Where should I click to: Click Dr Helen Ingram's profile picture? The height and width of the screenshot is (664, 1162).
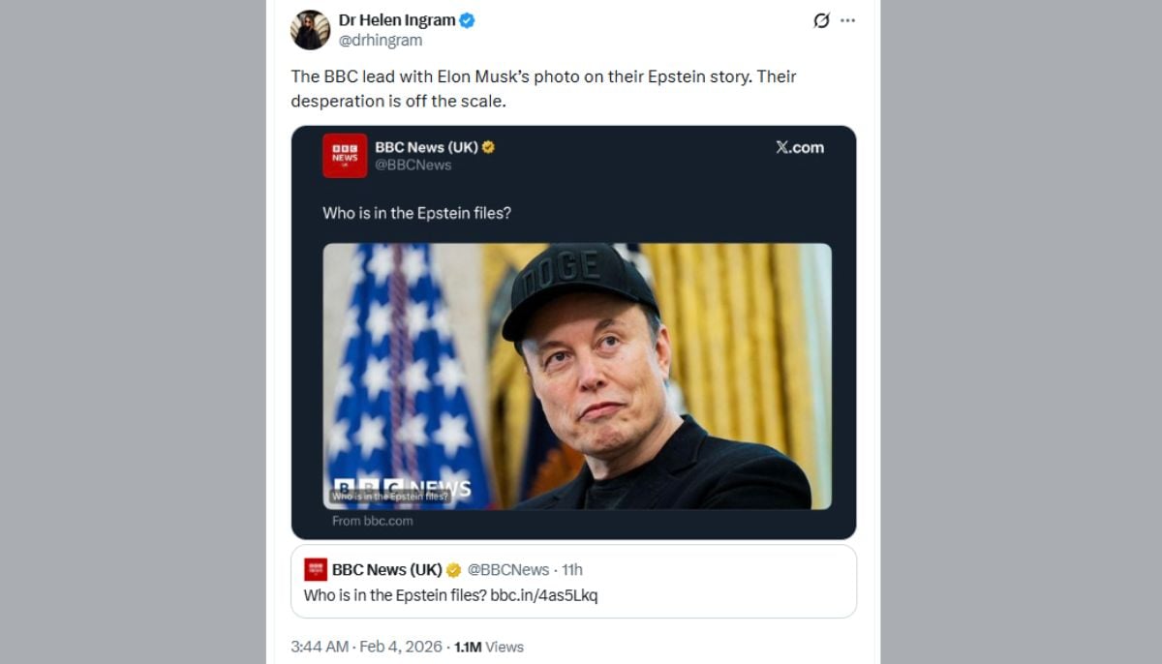[x=310, y=28]
